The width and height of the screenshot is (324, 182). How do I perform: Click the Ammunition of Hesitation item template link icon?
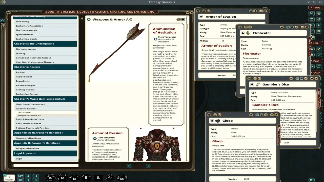click(x=156, y=39)
